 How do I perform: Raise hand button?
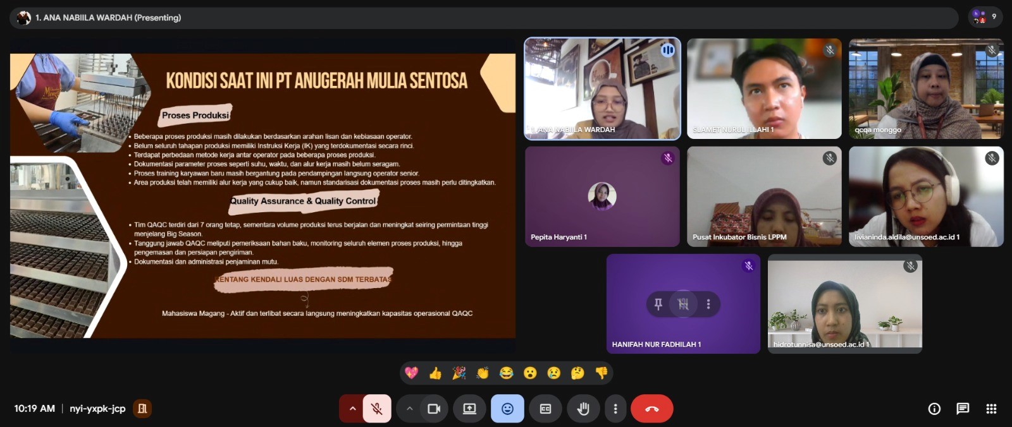[583, 409]
